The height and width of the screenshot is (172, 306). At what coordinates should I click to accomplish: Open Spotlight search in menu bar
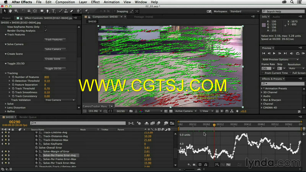[x=292, y=2]
